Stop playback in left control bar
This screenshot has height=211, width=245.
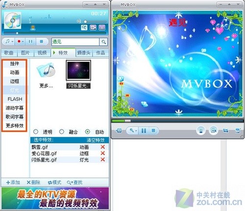[42, 42]
